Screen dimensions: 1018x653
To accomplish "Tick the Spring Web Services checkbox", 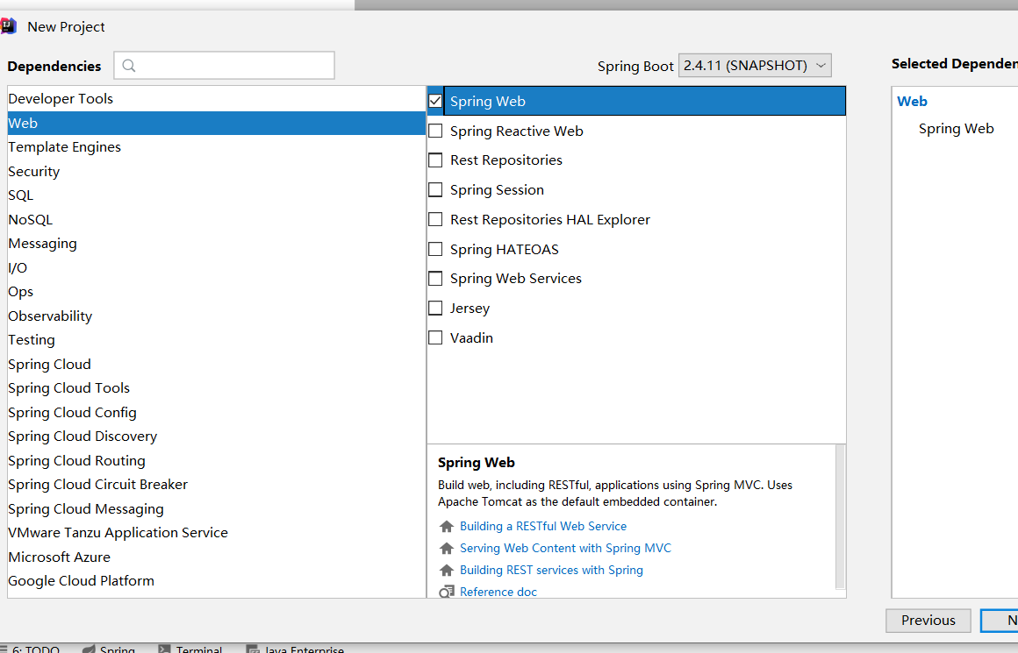I will [x=435, y=279].
